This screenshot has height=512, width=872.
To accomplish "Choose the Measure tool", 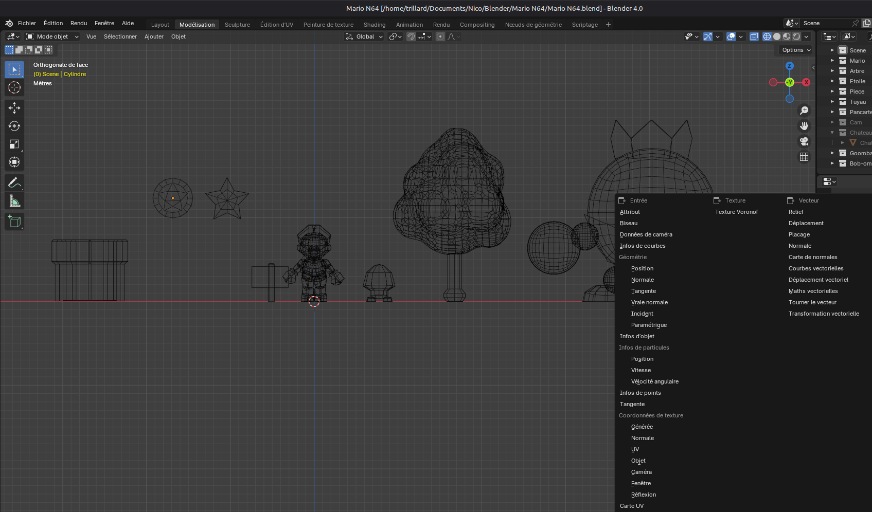I will pyautogui.click(x=14, y=202).
